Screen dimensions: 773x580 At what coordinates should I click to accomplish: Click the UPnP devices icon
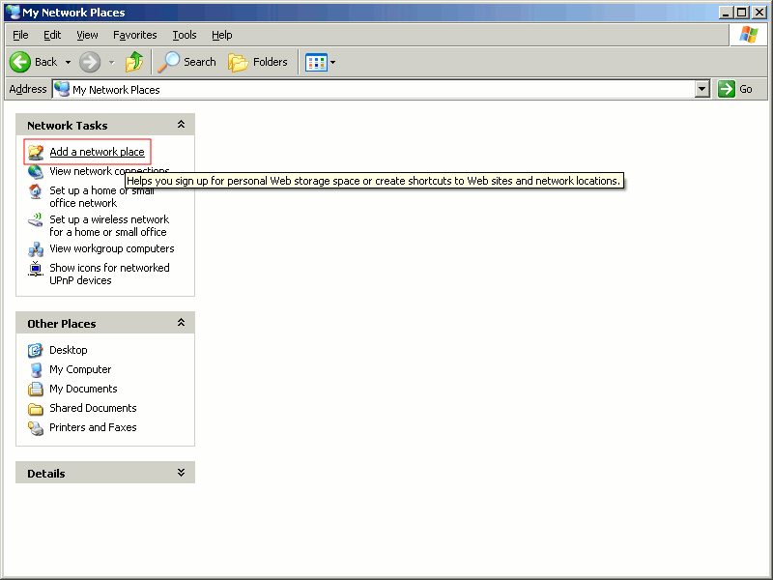click(x=36, y=269)
